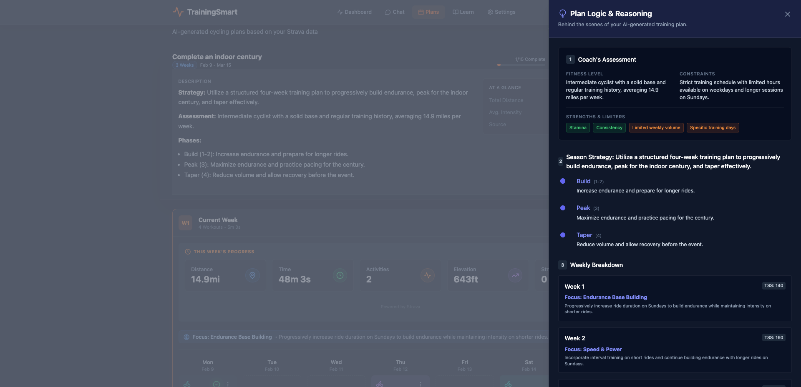The image size is (801, 387).
Task: Click the 643ft elevation value
Action: coord(466,280)
